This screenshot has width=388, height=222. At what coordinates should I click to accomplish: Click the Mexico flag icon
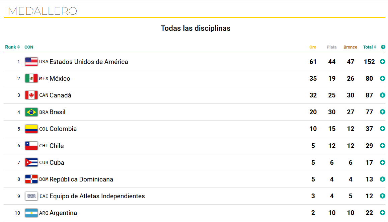coord(31,78)
